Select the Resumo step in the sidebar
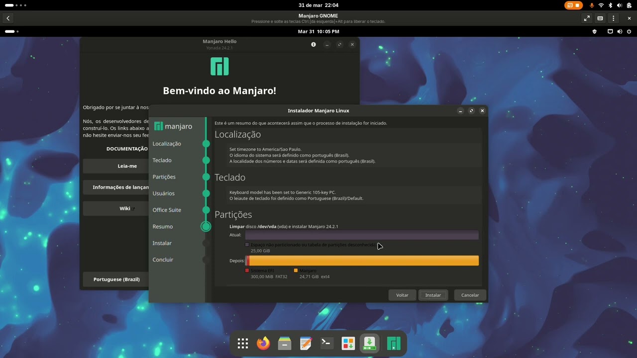637x358 pixels. pyautogui.click(x=163, y=226)
